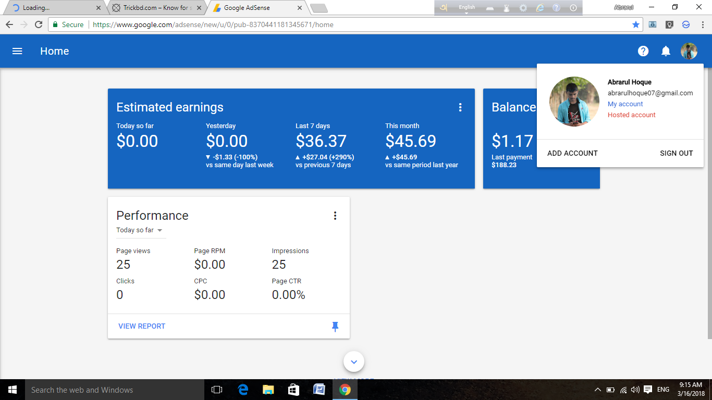Open the notifications bell
Viewport: 712px width, 400px height.
click(666, 51)
